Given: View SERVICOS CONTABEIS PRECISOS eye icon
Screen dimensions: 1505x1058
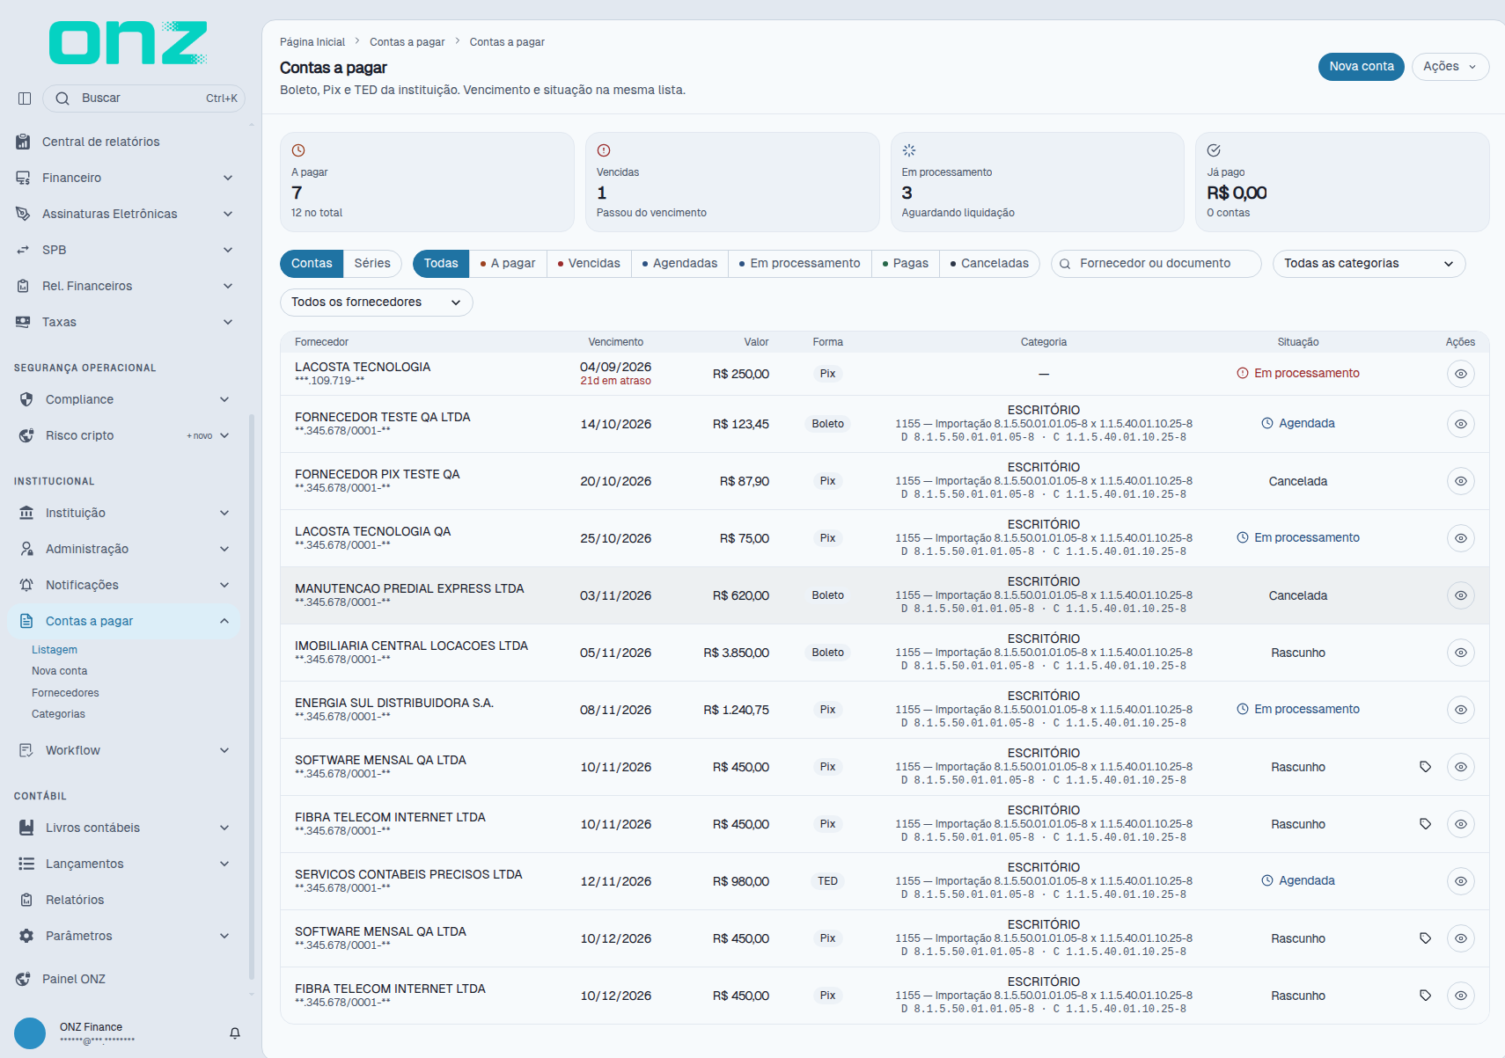Looking at the screenshot, I should [x=1461, y=881].
